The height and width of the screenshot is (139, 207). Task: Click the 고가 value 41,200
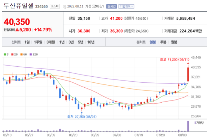click(x=116, y=19)
